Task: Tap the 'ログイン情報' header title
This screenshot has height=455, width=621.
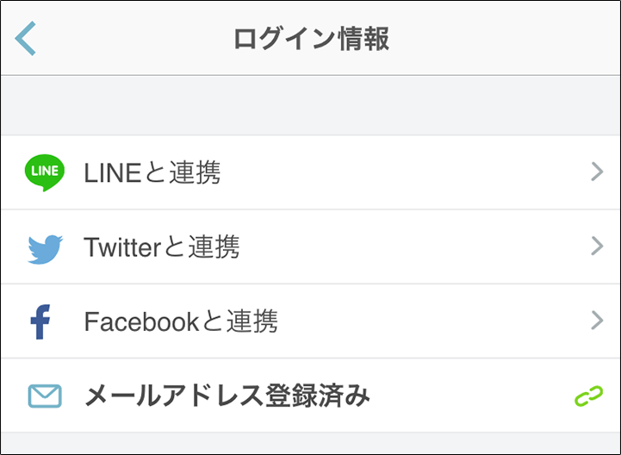Action: 311,40
